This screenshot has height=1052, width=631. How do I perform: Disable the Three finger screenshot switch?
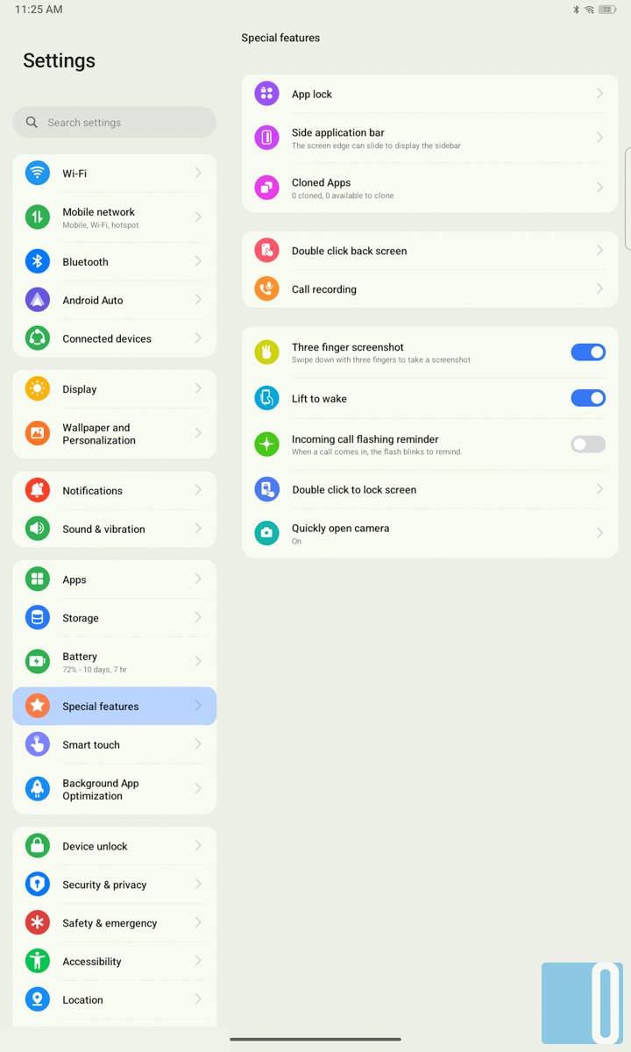coord(588,352)
